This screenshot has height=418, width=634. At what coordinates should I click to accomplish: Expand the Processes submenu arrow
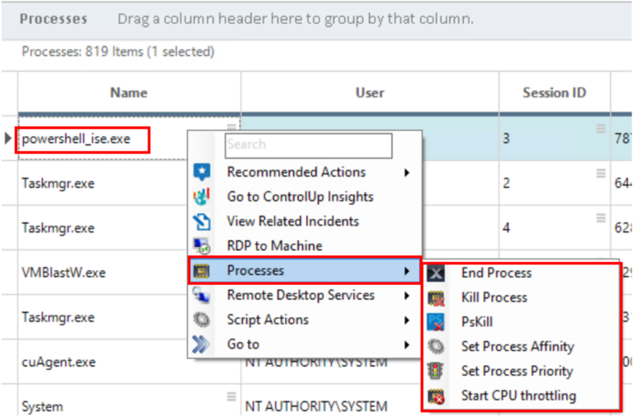tap(407, 271)
